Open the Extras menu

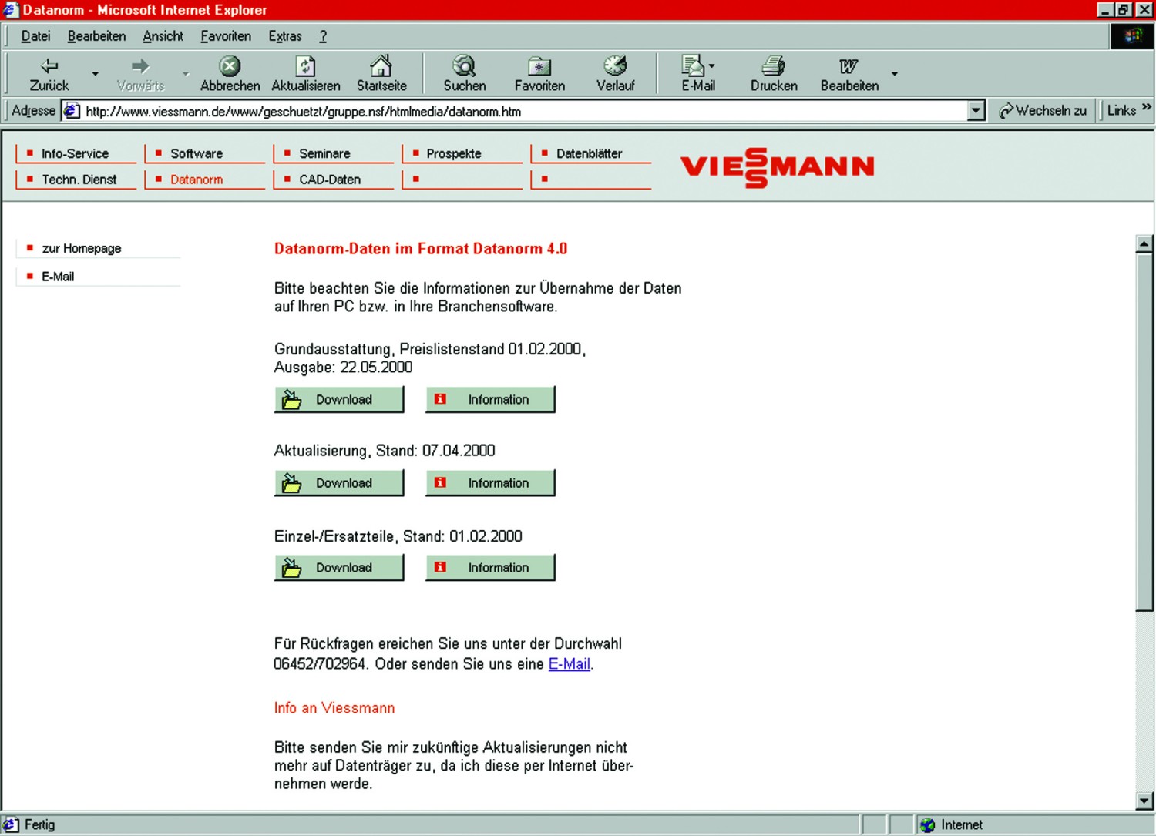(x=285, y=36)
